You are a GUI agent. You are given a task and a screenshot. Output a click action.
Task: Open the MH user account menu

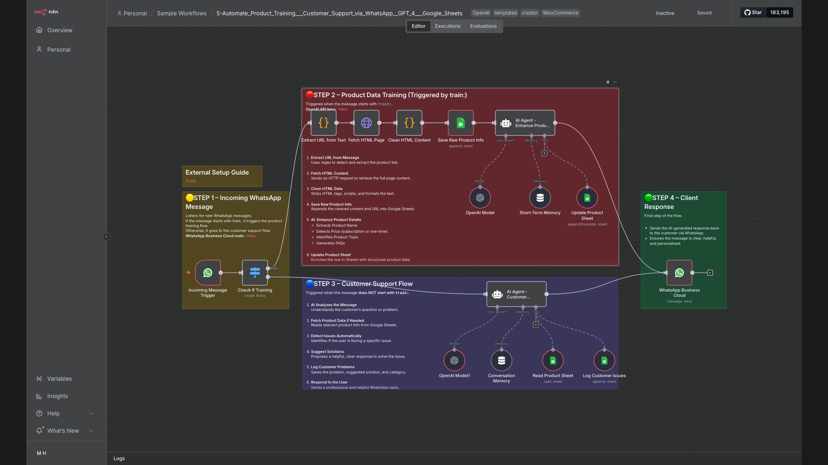(41, 453)
